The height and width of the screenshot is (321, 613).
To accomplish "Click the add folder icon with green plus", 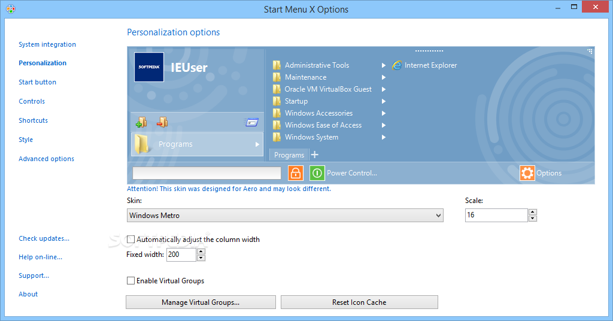I will pos(141,122).
